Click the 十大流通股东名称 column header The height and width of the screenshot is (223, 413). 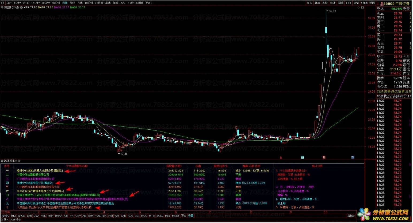[77, 166]
